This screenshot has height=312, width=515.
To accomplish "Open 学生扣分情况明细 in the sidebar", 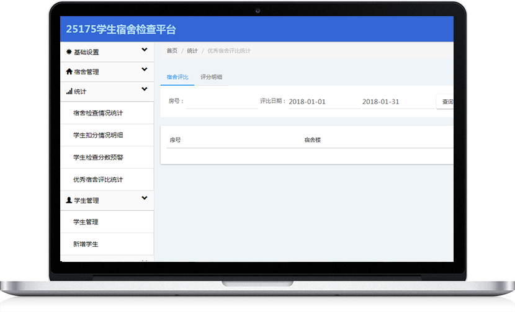I will click(x=98, y=135).
